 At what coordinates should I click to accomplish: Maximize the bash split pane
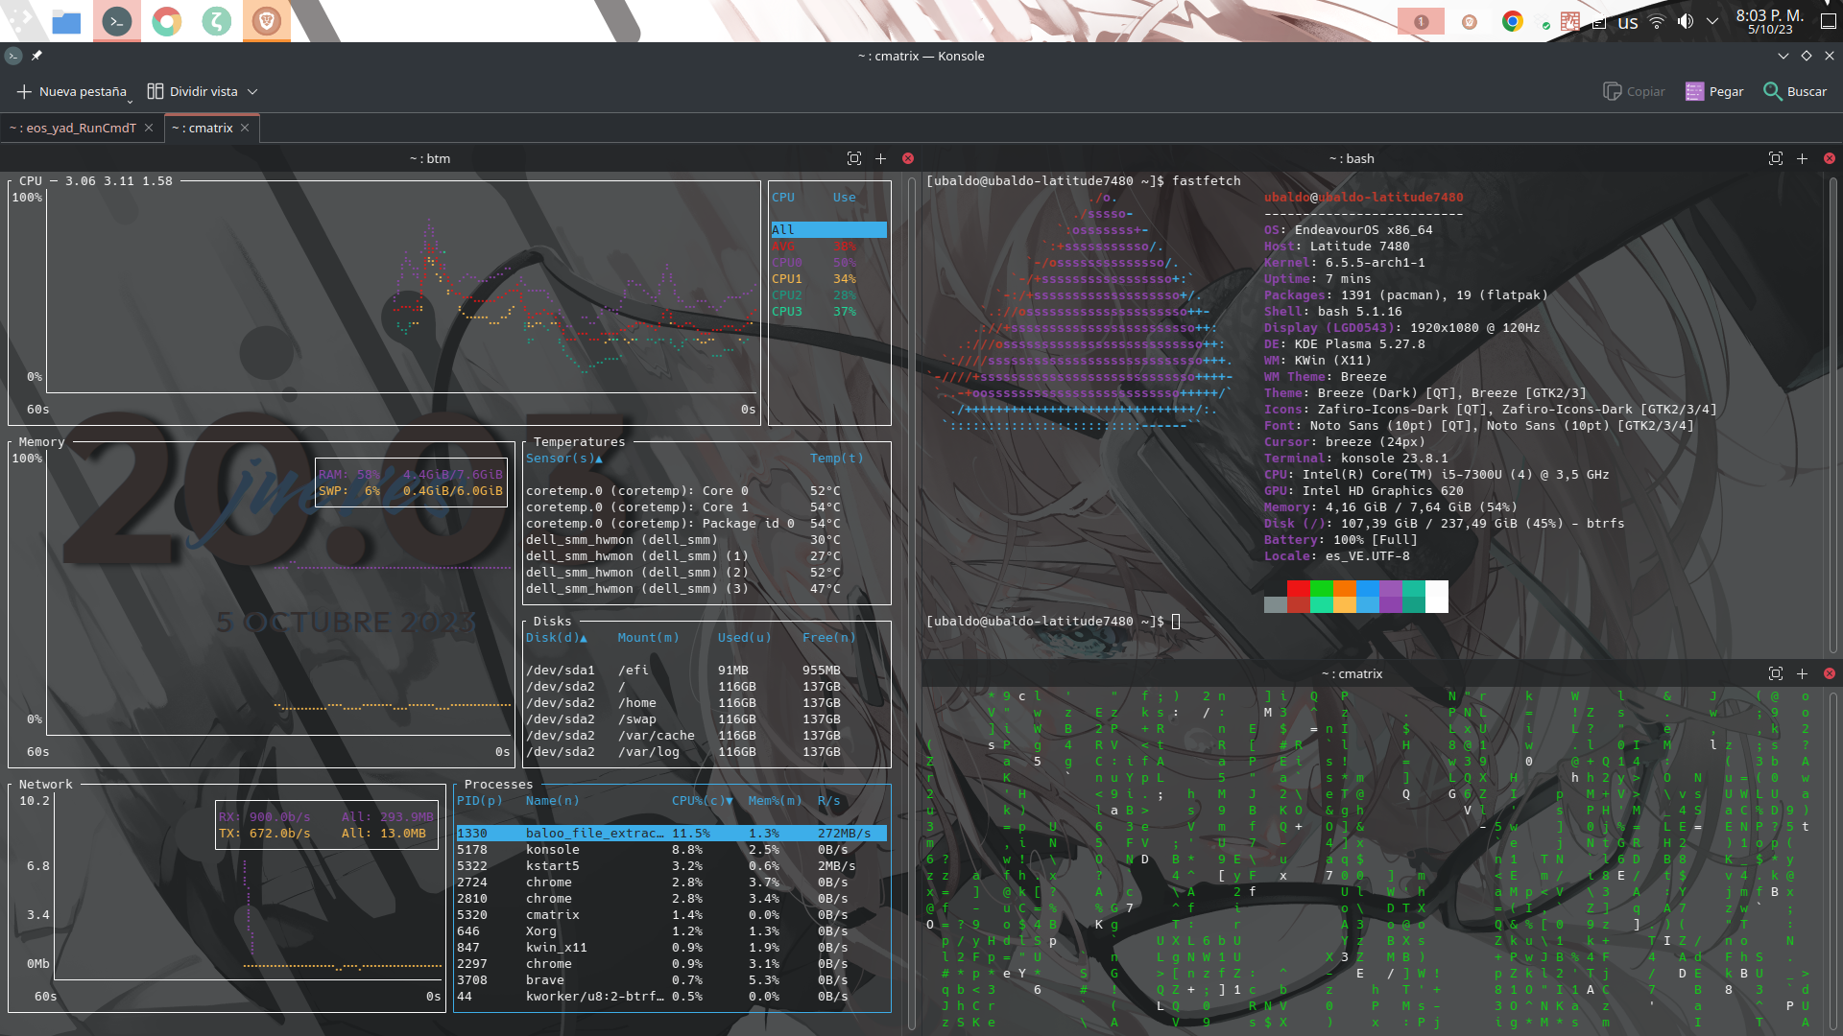[1776, 158]
